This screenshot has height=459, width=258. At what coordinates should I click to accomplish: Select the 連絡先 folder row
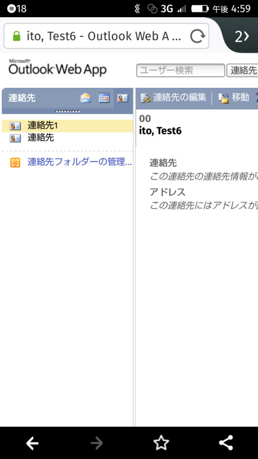coord(67,138)
